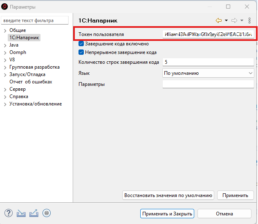Select 'Запуск/Отладка' tree item label
Image resolution: width=258 pixels, height=224 pixels.
(27, 74)
